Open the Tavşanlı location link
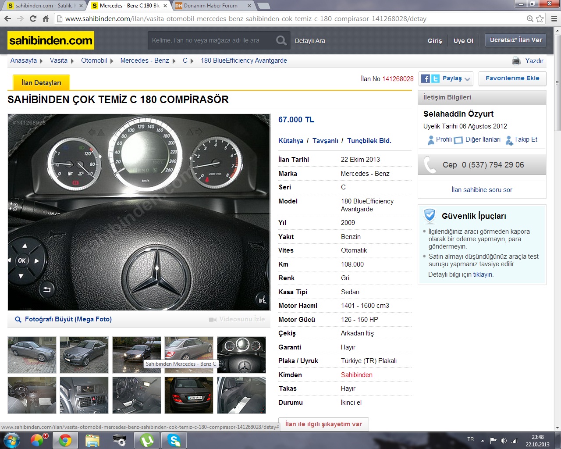 click(325, 141)
